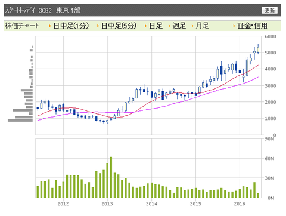Switch to the 週足 weekly chart
This screenshot has height=216, width=286.
[179, 26]
